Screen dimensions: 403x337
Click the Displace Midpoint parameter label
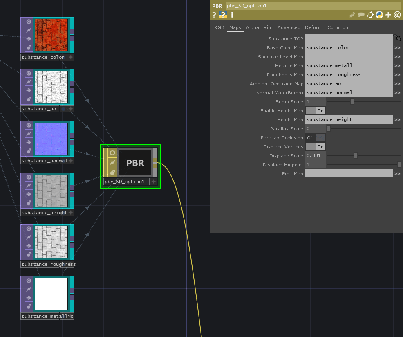click(283, 165)
